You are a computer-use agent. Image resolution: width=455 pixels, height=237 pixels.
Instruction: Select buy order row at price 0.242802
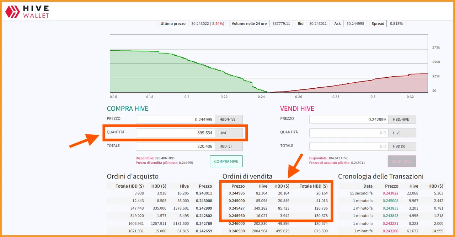pos(160,216)
